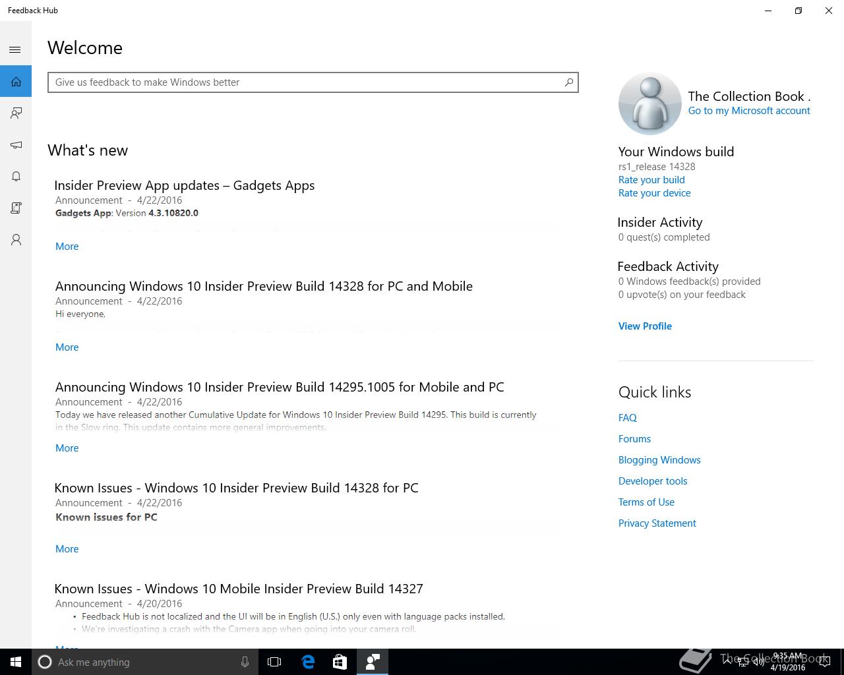Open Known Issues Build 14328 for PC title
844x675 pixels.
[x=236, y=488]
